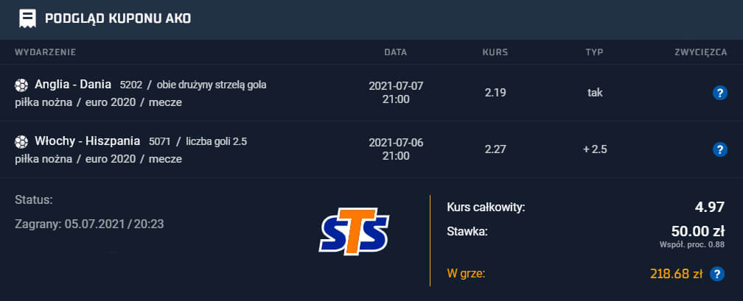Open winner help icon for Anglia - Dania row
Screen dimensions: 743x301
tap(719, 93)
